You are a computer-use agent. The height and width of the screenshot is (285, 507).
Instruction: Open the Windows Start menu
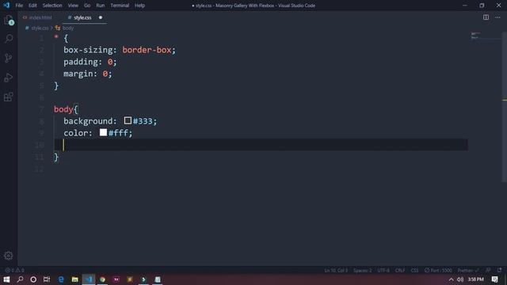[x=6, y=279]
